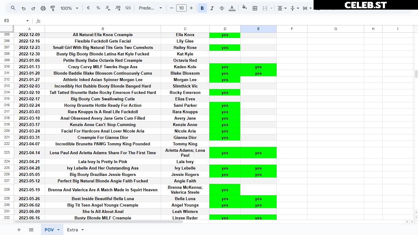Select the cell reading Lily Glee
This screenshot has height=235, width=418.
tap(185, 41)
